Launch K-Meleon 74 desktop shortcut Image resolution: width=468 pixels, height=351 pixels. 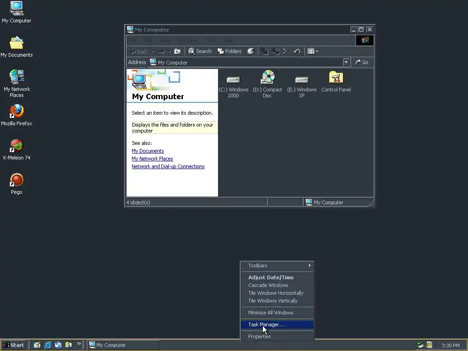[16, 150]
